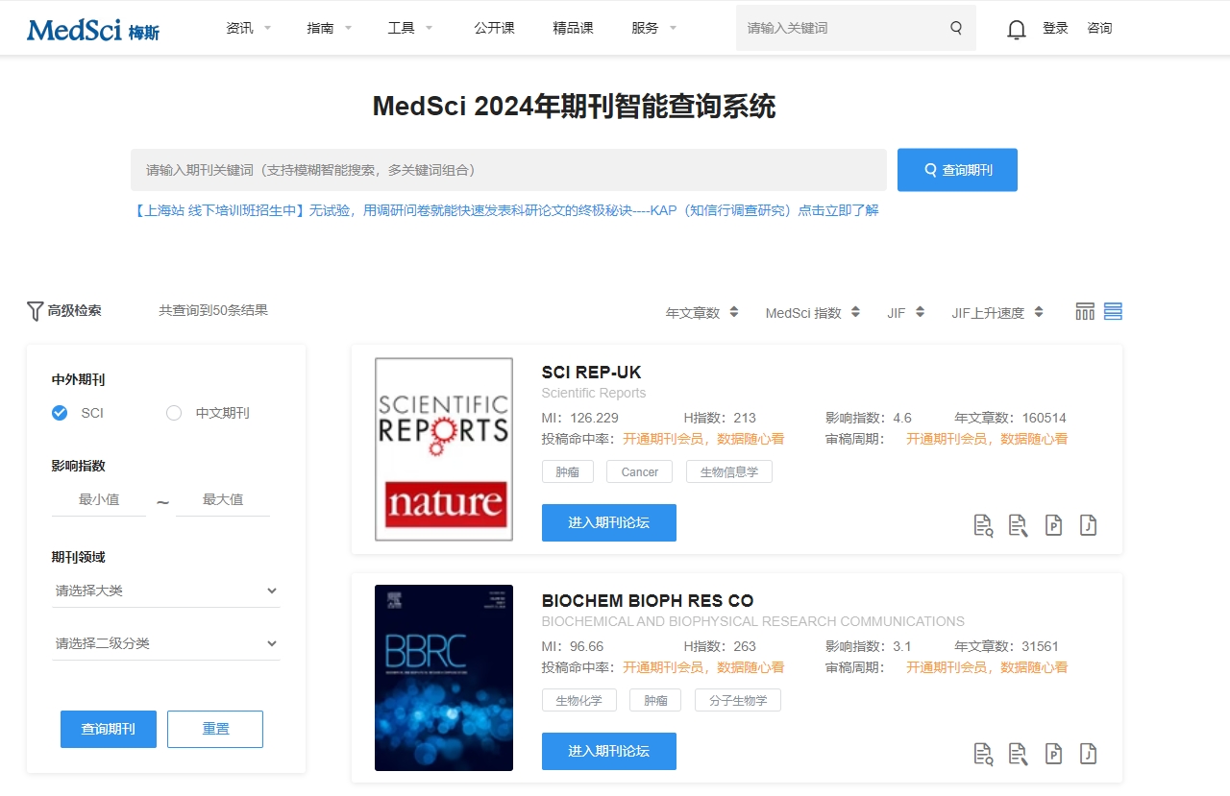
Task: Click the 高级检索 filter funnel icon
Action: click(36, 311)
